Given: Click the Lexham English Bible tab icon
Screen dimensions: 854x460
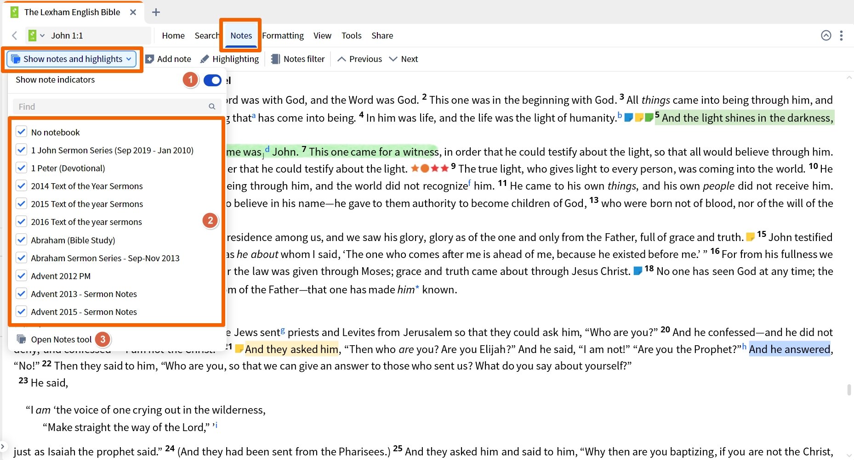Looking at the screenshot, I should (15, 12).
